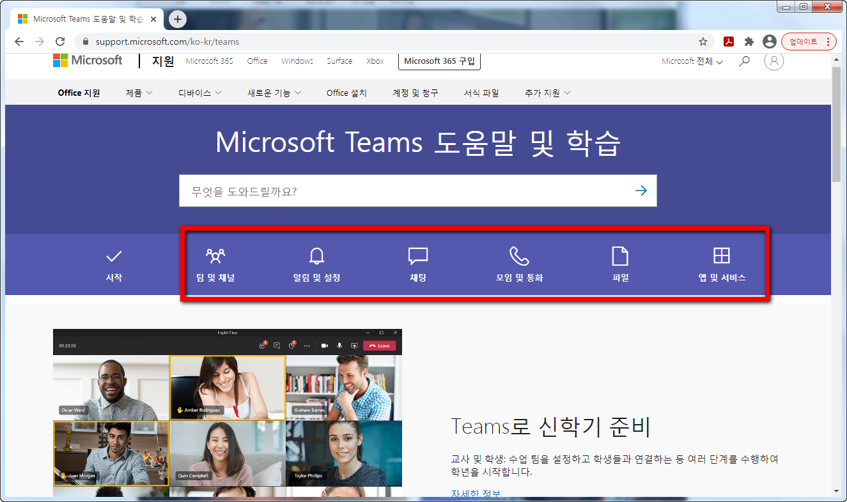Open the Adobe Acrobat extension icon
847x502 pixels.
click(x=728, y=42)
